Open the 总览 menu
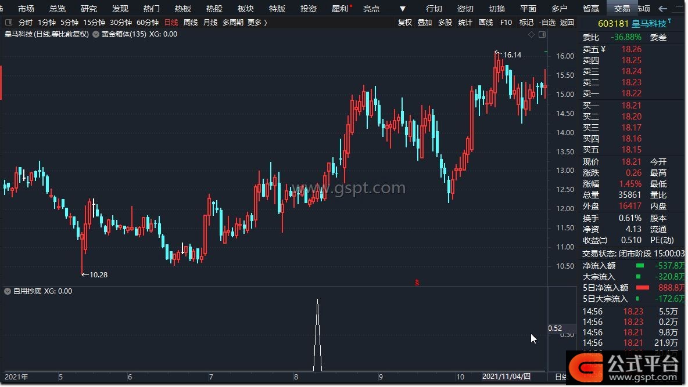This screenshot has width=688, height=387. pos(58,8)
